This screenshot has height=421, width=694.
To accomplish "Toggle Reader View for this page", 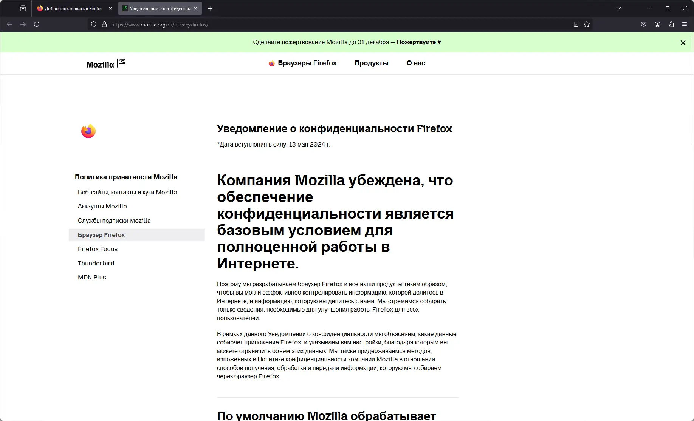I will click(x=576, y=24).
